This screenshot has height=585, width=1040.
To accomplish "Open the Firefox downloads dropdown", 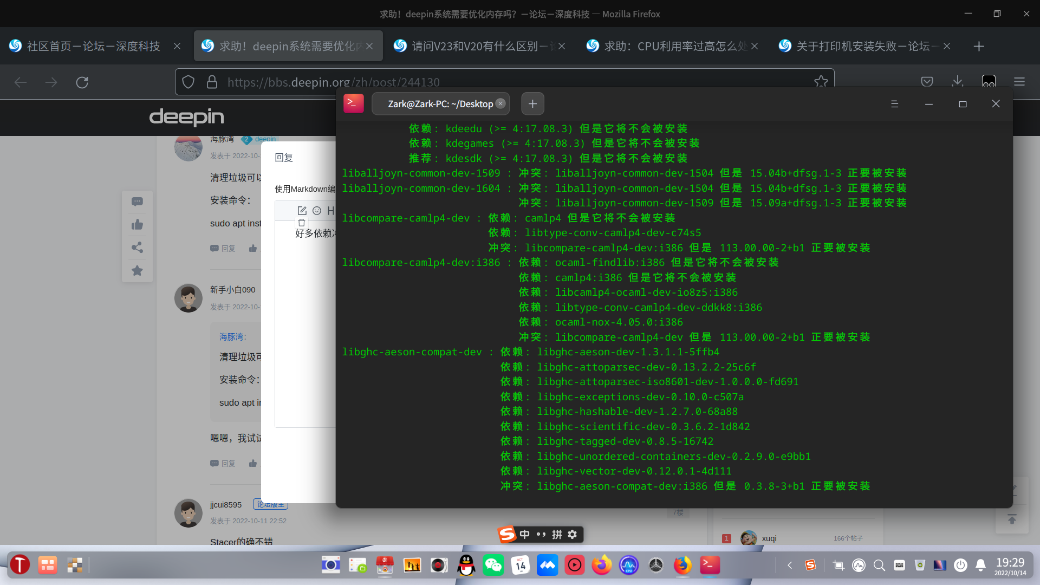I will (958, 82).
